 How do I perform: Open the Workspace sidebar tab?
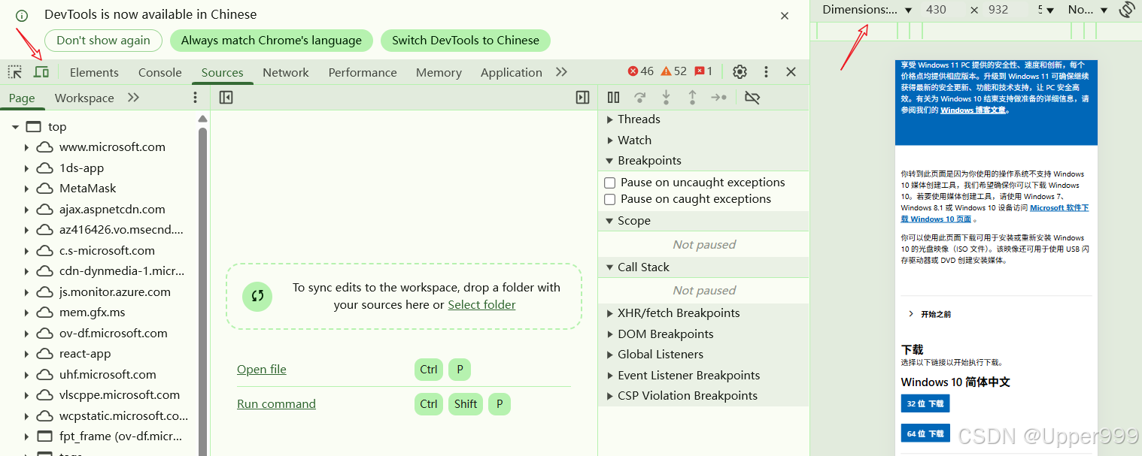click(84, 98)
